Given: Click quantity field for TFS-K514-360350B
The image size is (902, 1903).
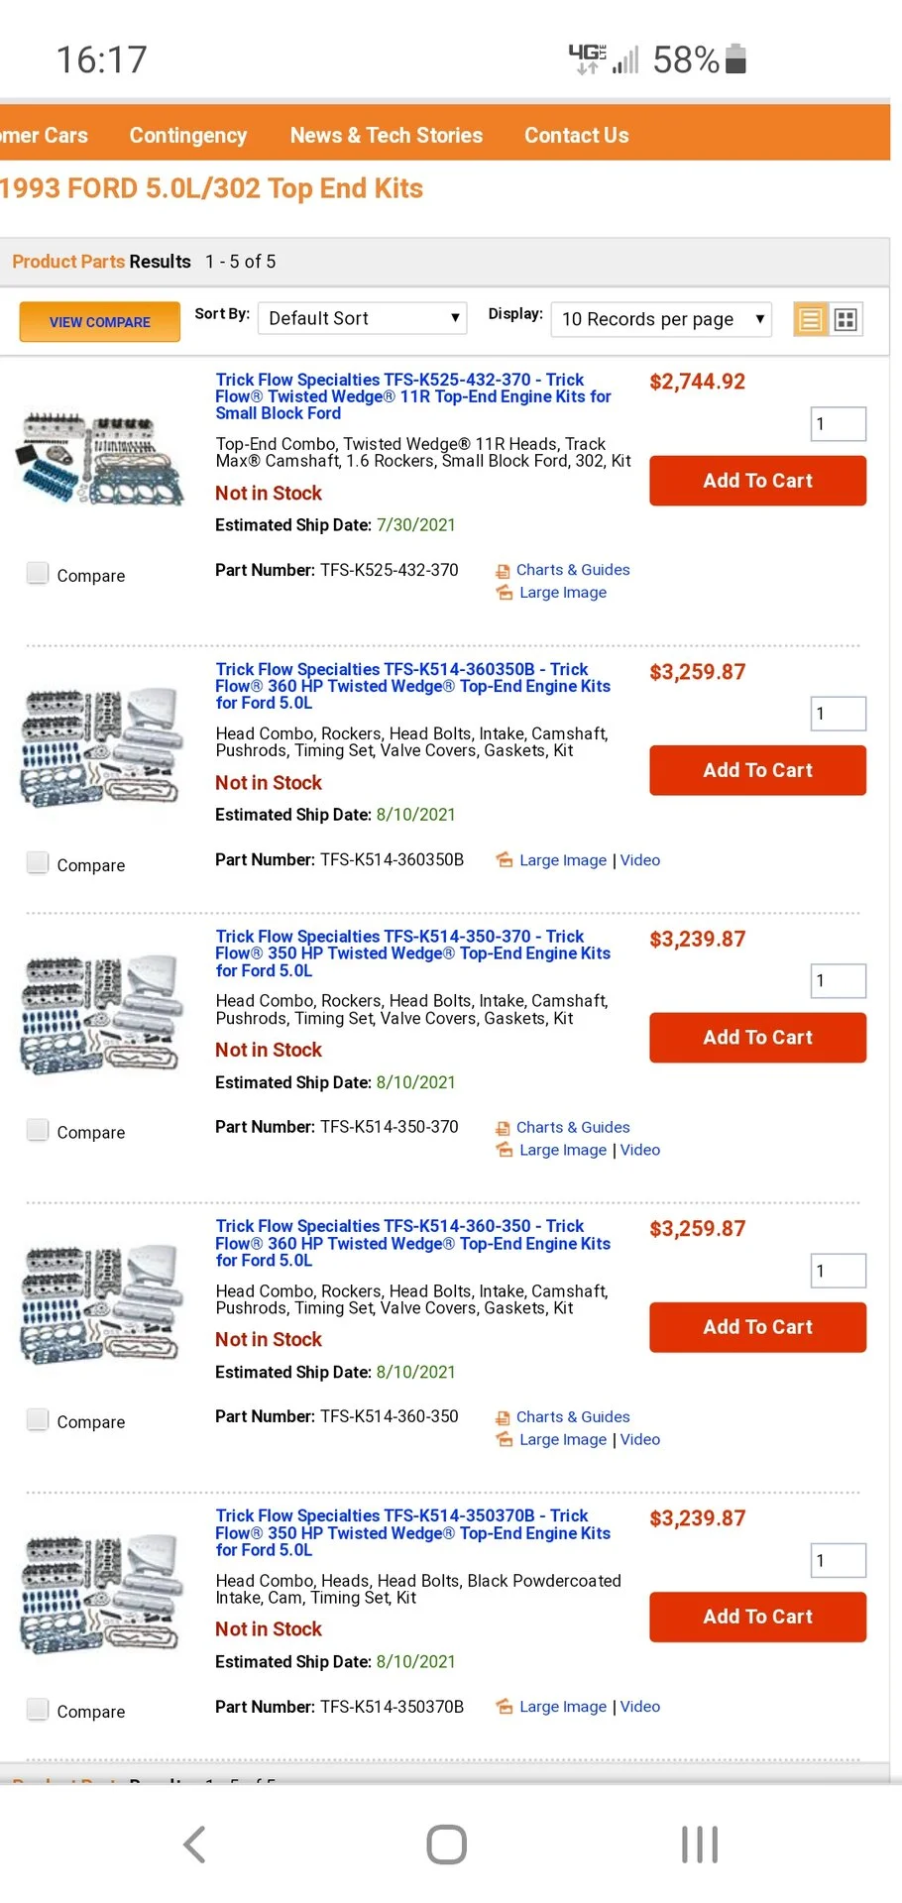Looking at the screenshot, I should (x=839, y=714).
